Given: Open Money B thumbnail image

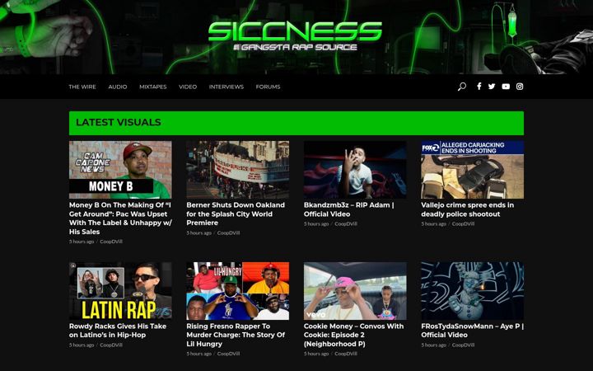Looking at the screenshot, I should pyautogui.click(x=120, y=170).
